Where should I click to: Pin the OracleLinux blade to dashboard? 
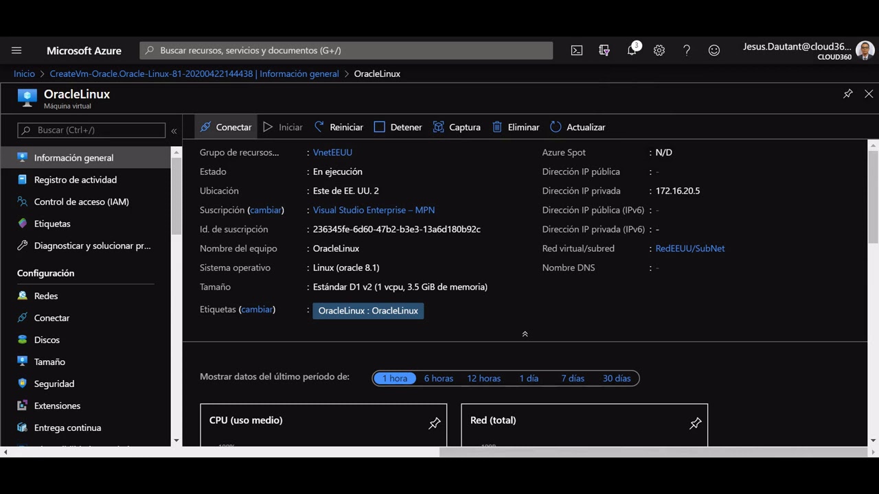848,94
